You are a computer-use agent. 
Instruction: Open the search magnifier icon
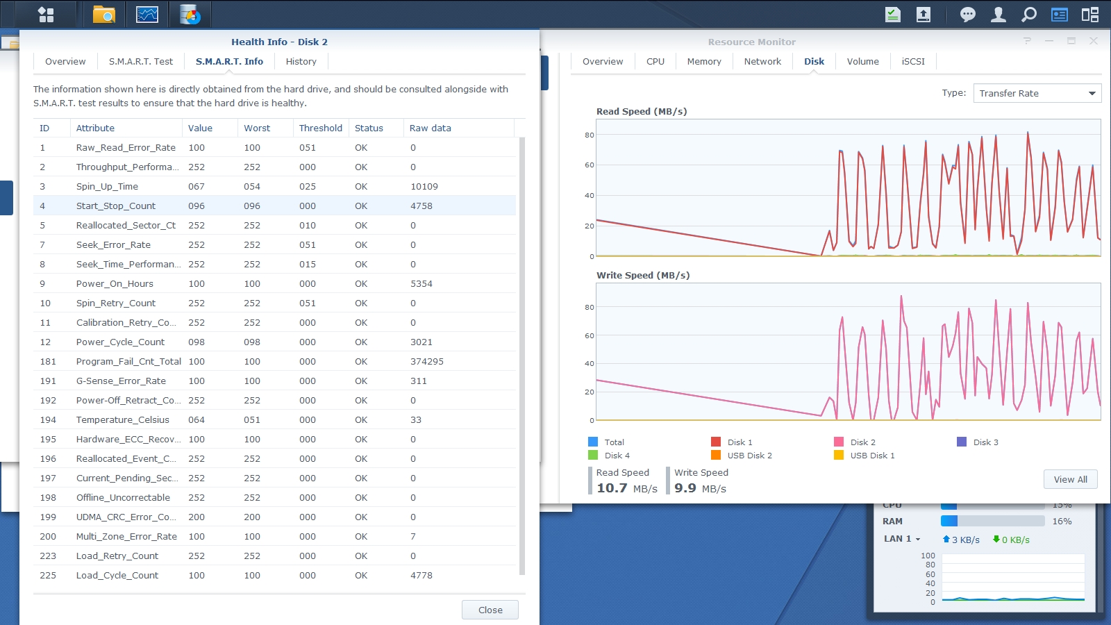click(1029, 14)
